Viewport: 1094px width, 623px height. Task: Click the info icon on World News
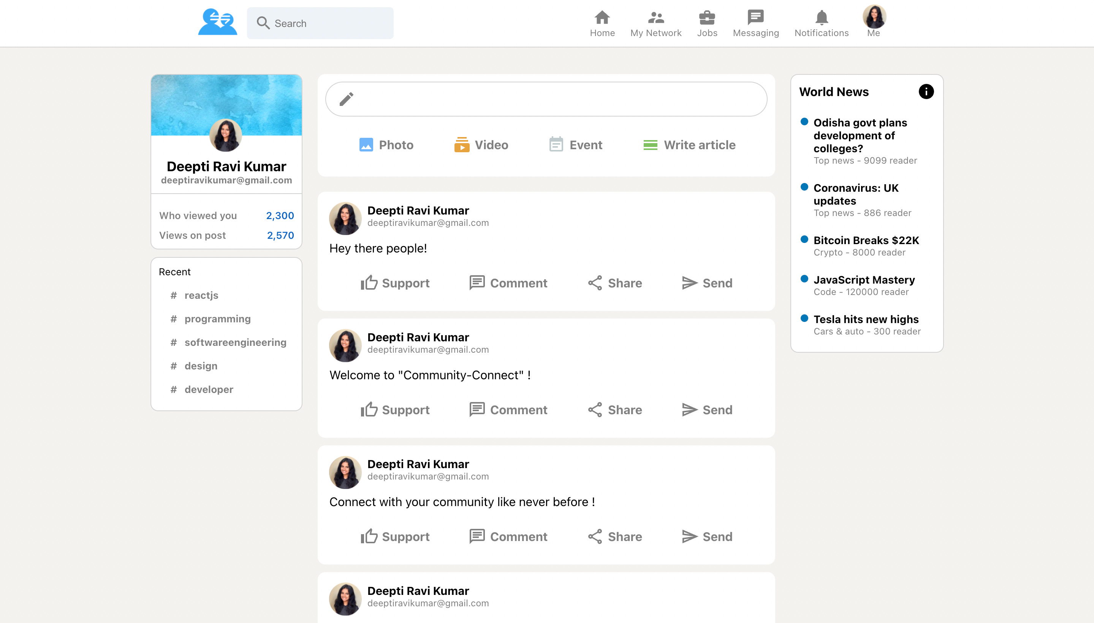926,91
